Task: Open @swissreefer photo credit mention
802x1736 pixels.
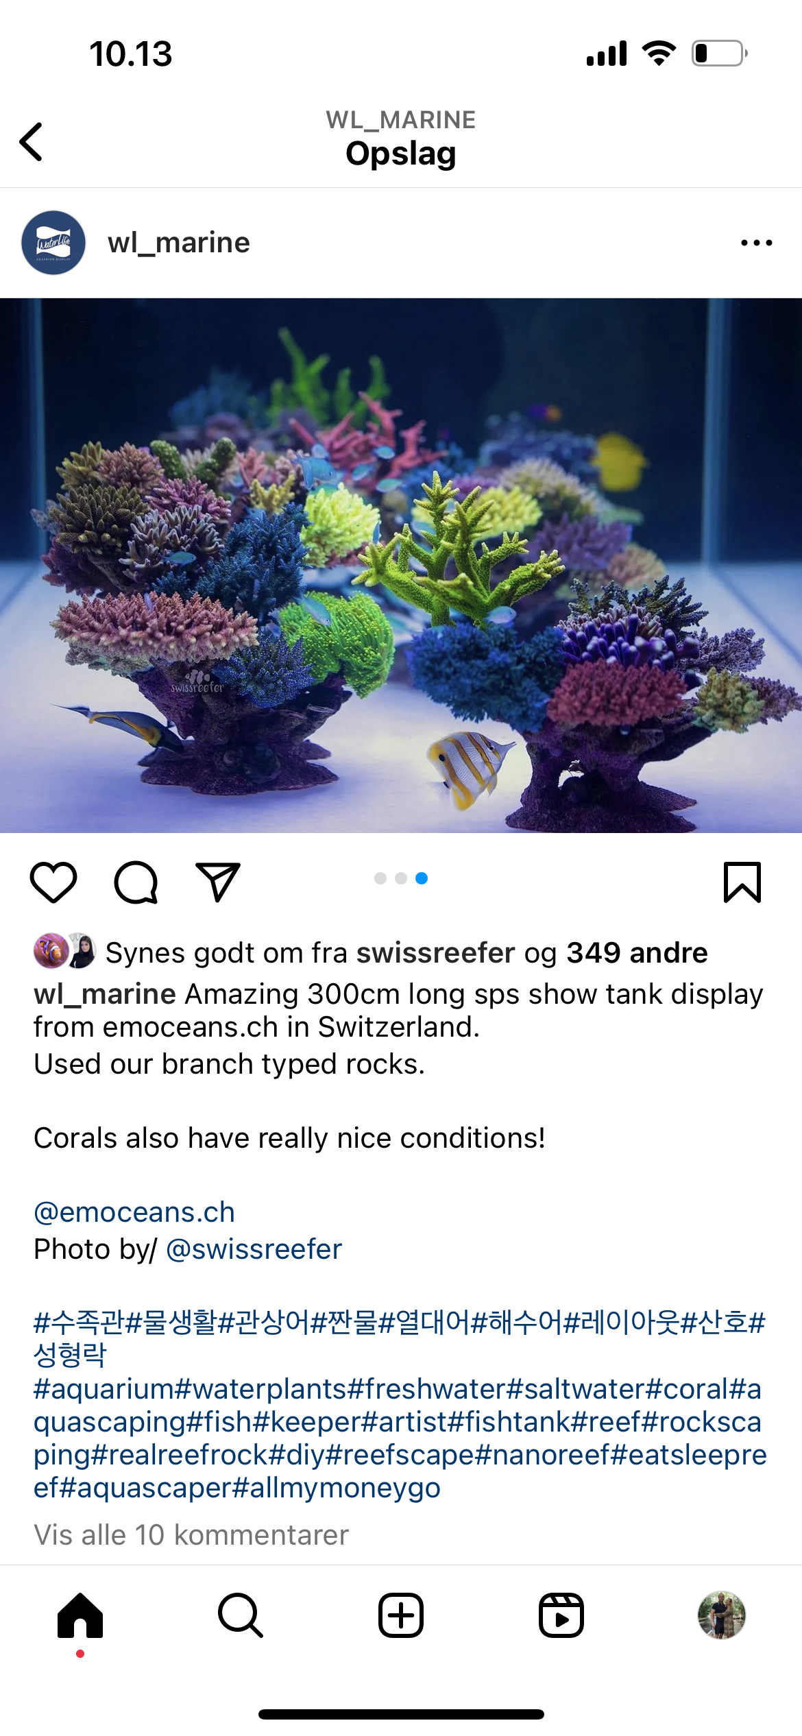Action: click(254, 1249)
